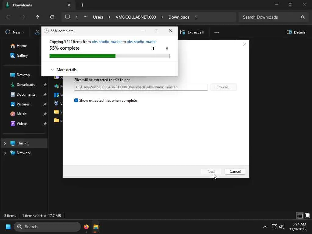This screenshot has width=312, height=234.
Task: Click the Next button
Action: (211, 171)
